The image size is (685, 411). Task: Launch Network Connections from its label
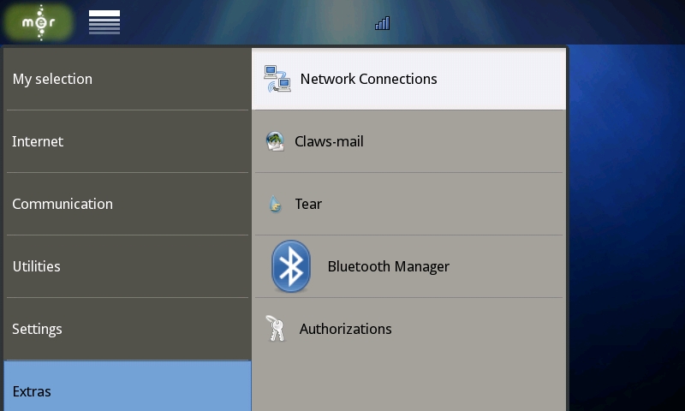tap(368, 79)
